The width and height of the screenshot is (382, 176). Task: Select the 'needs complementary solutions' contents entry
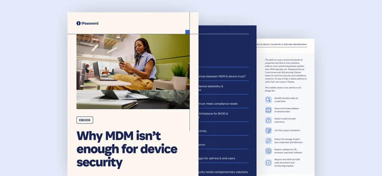click(223, 172)
